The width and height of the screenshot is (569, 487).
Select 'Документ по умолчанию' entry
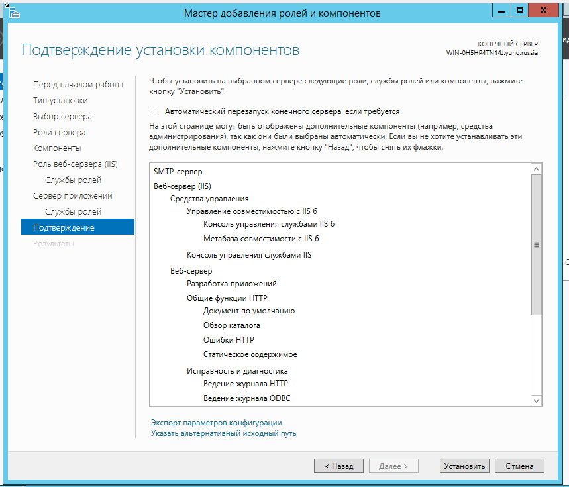point(249,311)
